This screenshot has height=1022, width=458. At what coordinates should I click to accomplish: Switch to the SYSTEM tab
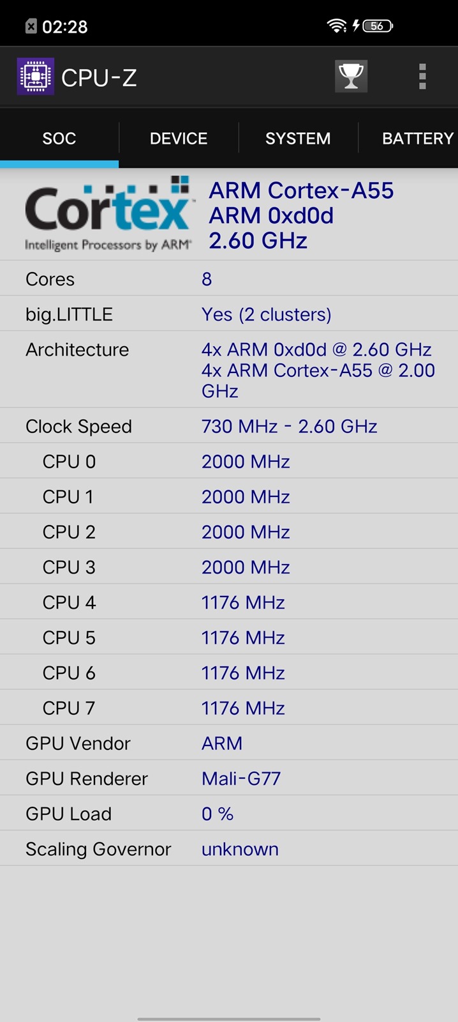click(x=298, y=139)
